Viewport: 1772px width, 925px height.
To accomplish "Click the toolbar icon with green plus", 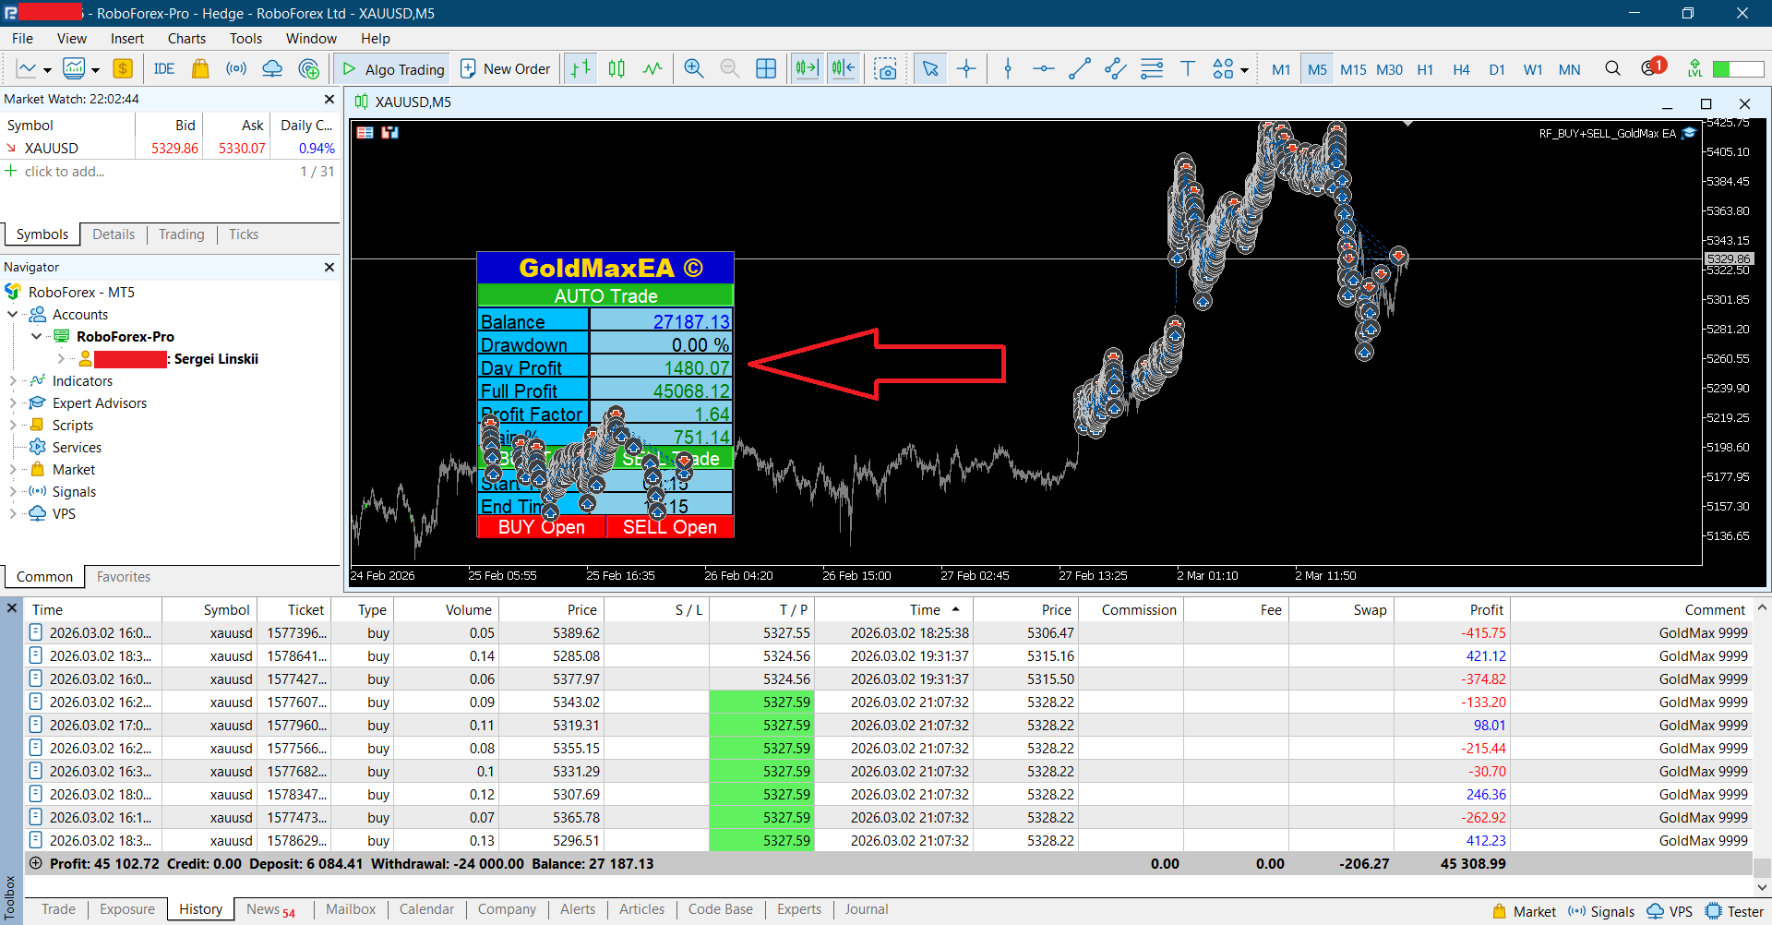I will click(309, 69).
